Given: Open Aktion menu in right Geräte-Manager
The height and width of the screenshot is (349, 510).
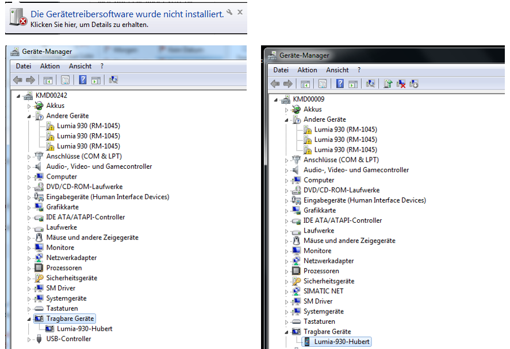Looking at the screenshot, I should pos(307,70).
